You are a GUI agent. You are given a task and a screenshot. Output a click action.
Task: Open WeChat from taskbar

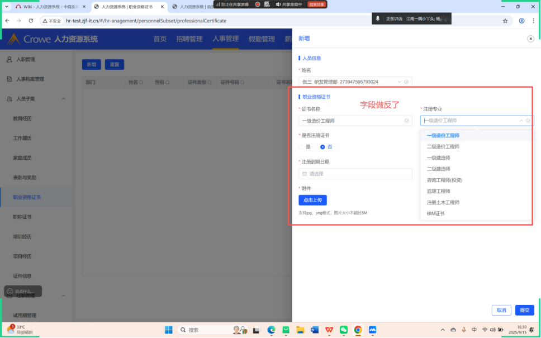click(x=343, y=330)
